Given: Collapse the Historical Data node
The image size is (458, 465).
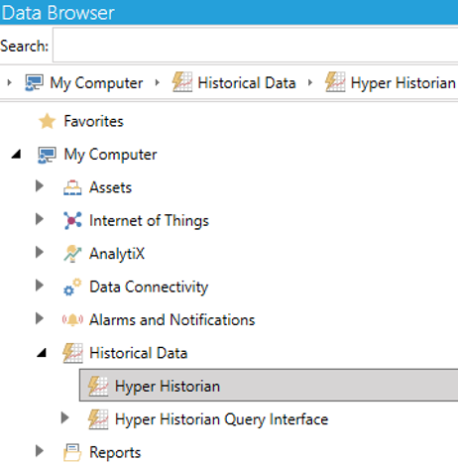Looking at the screenshot, I should tap(42, 353).
